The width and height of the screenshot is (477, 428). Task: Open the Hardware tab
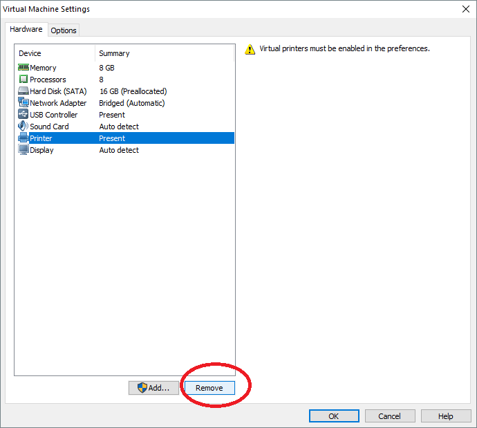pos(26,30)
